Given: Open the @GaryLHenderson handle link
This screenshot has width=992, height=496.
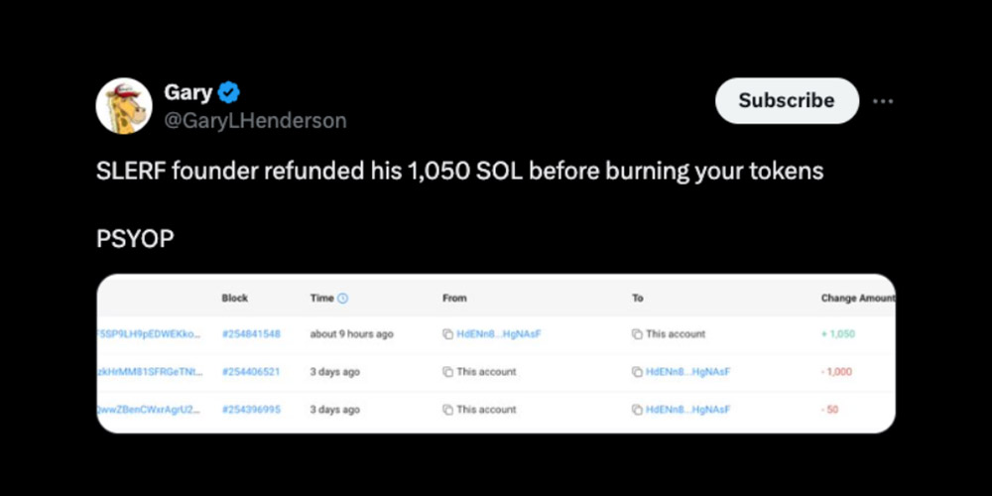Looking at the screenshot, I should [255, 121].
